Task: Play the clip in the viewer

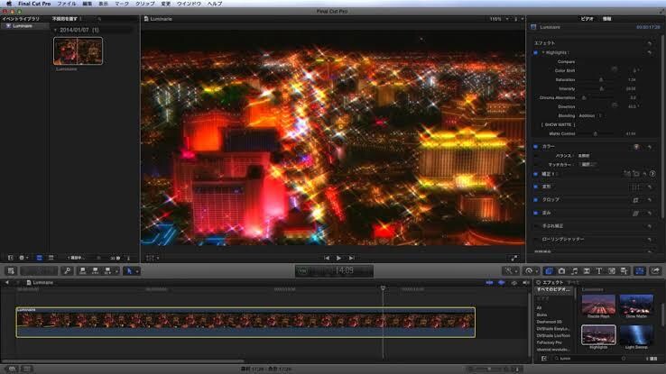Action: pos(338,258)
